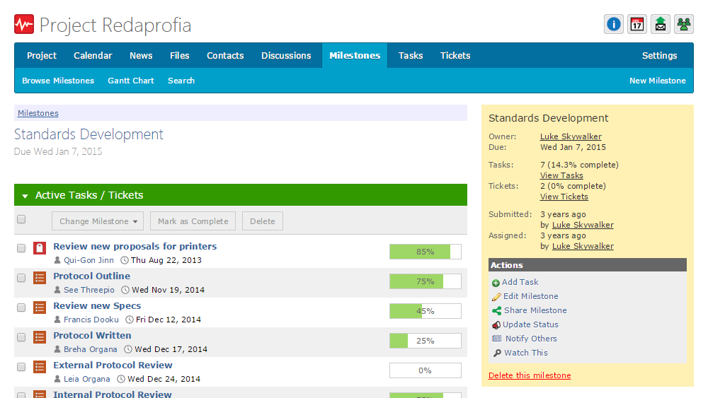Viewport: 708px width, 398px height.
Task: Click task list icon beside External Protocol Review
Action: [40, 367]
